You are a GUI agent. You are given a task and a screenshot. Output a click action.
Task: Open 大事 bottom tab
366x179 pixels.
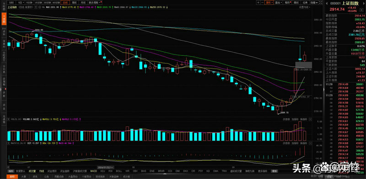tap(24, 176)
